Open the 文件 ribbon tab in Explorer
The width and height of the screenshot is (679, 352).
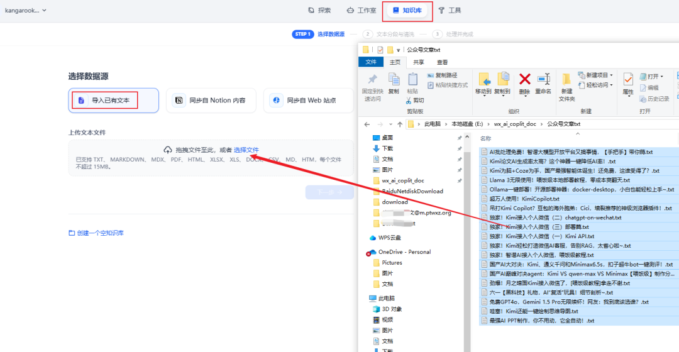pyautogui.click(x=371, y=62)
